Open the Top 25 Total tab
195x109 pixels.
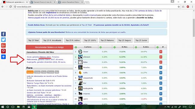click(x=34, y=40)
